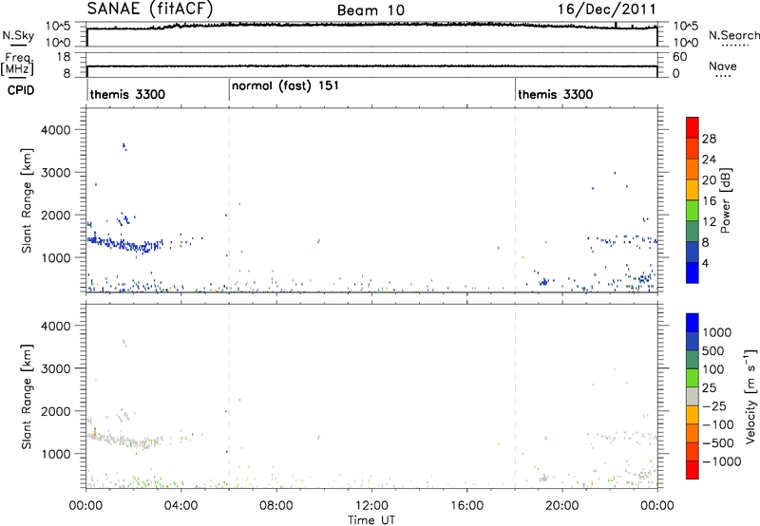Select the green 12-16 dB power colorbar segment
The width and height of the screenshot is (760, 526).
693,210
